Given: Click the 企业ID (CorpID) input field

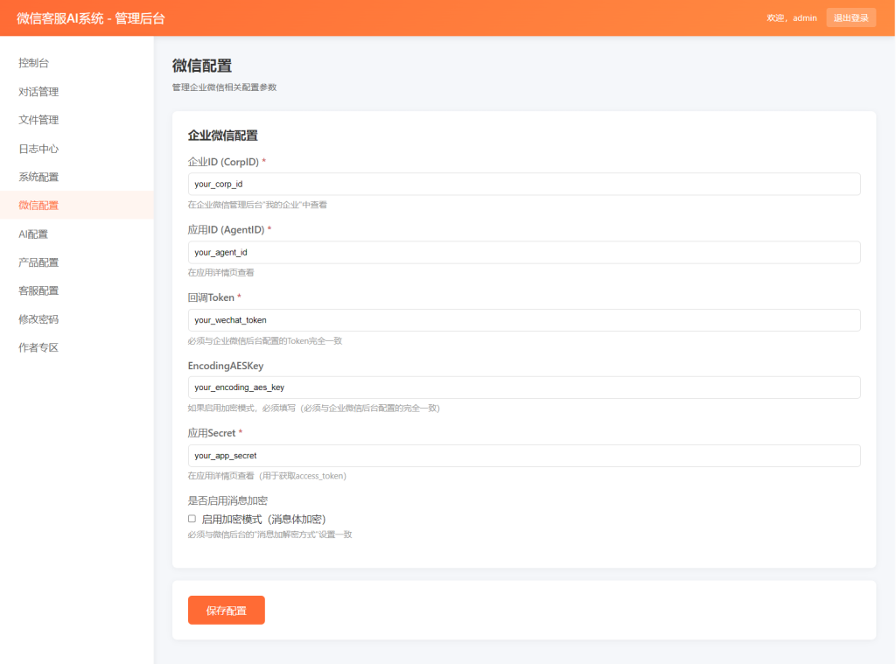Looking at the screenshot, I should click(523, 184).
